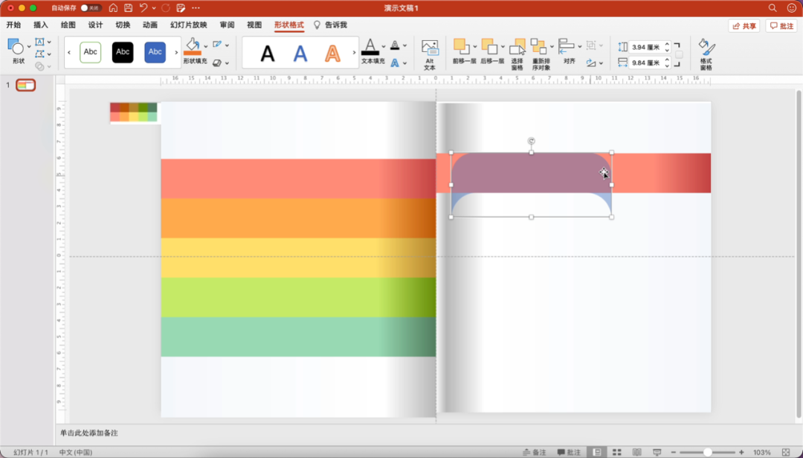Click the text box insert icon
The image size is (803, 458).
(x=39, y=42)
